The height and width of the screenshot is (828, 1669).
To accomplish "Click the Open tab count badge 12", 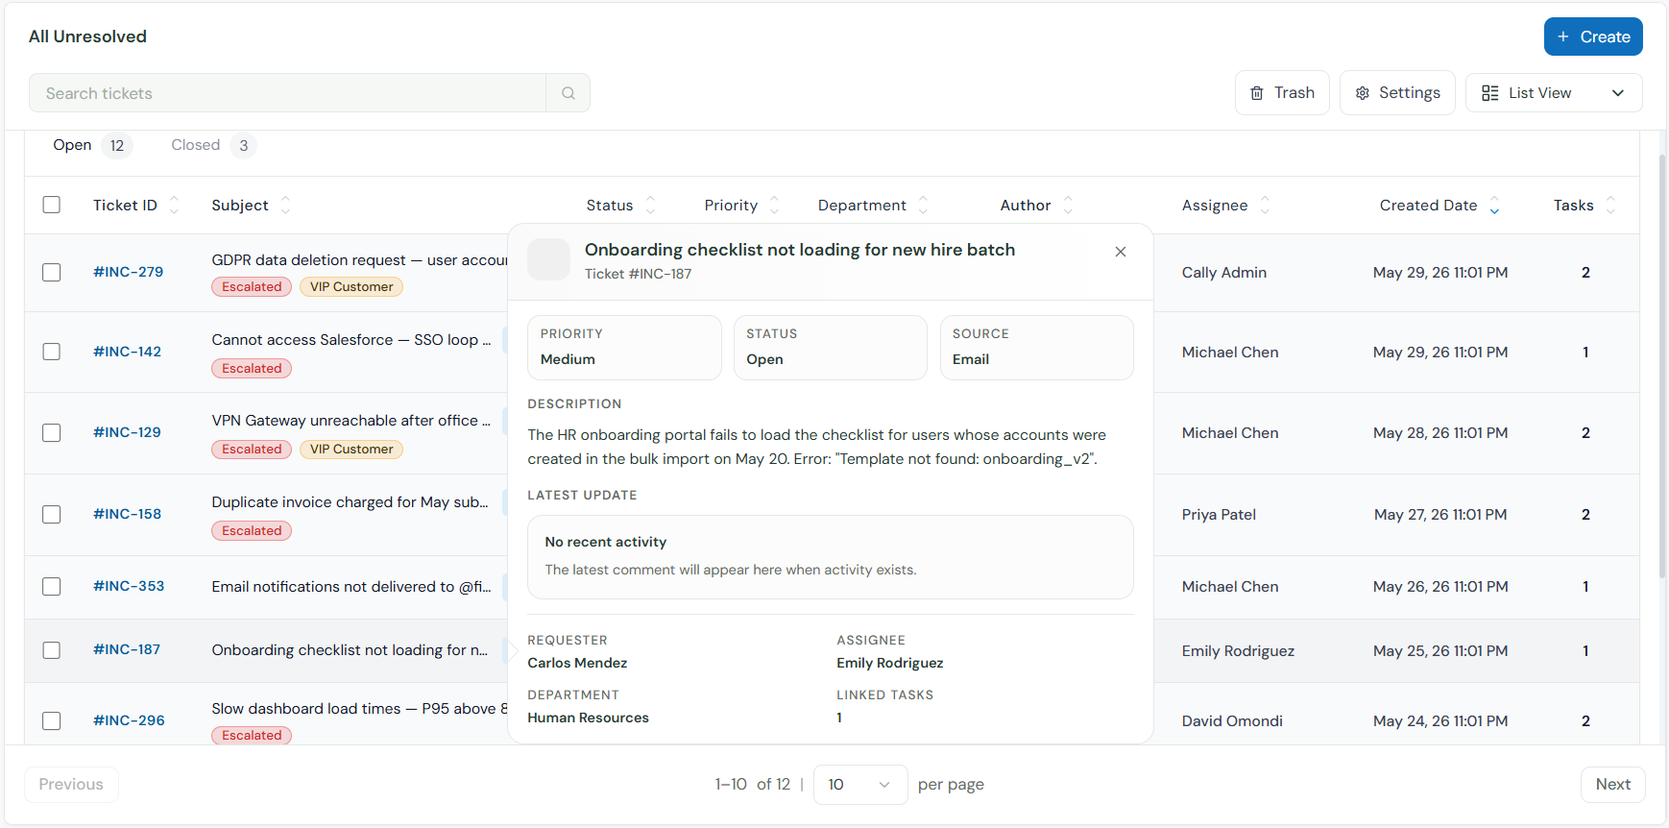I will (x=117, y=146).
